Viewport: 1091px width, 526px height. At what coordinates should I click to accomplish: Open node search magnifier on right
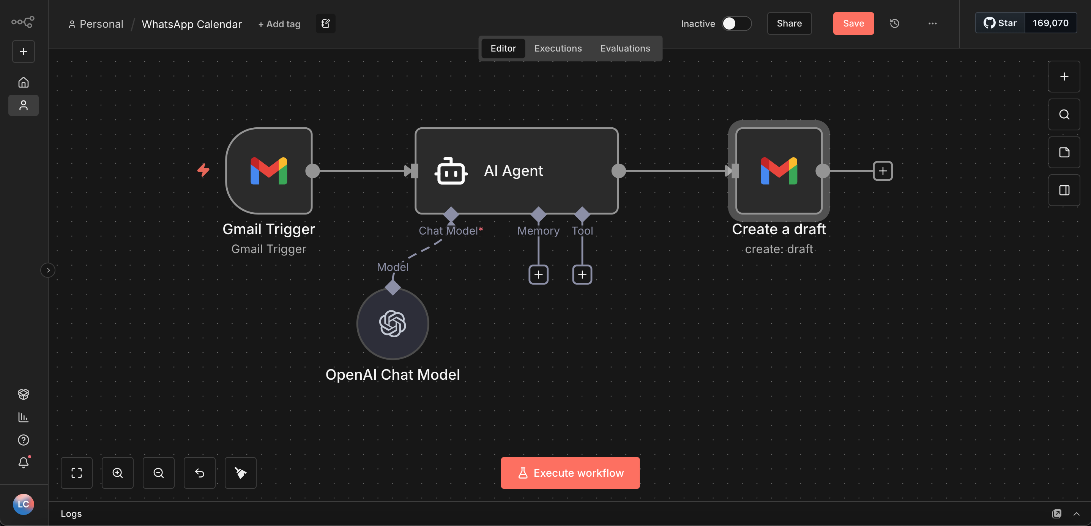pos(1063,114)
